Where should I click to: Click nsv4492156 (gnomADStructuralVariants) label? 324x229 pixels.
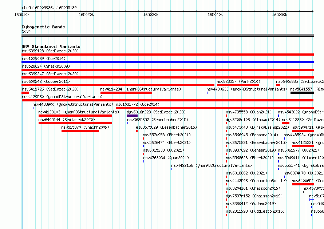212,165
